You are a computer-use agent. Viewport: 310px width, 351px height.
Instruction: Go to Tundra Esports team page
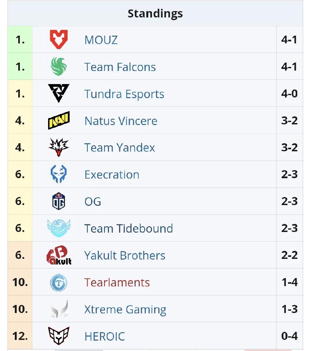pyautogui.click(x=124, y=94)
